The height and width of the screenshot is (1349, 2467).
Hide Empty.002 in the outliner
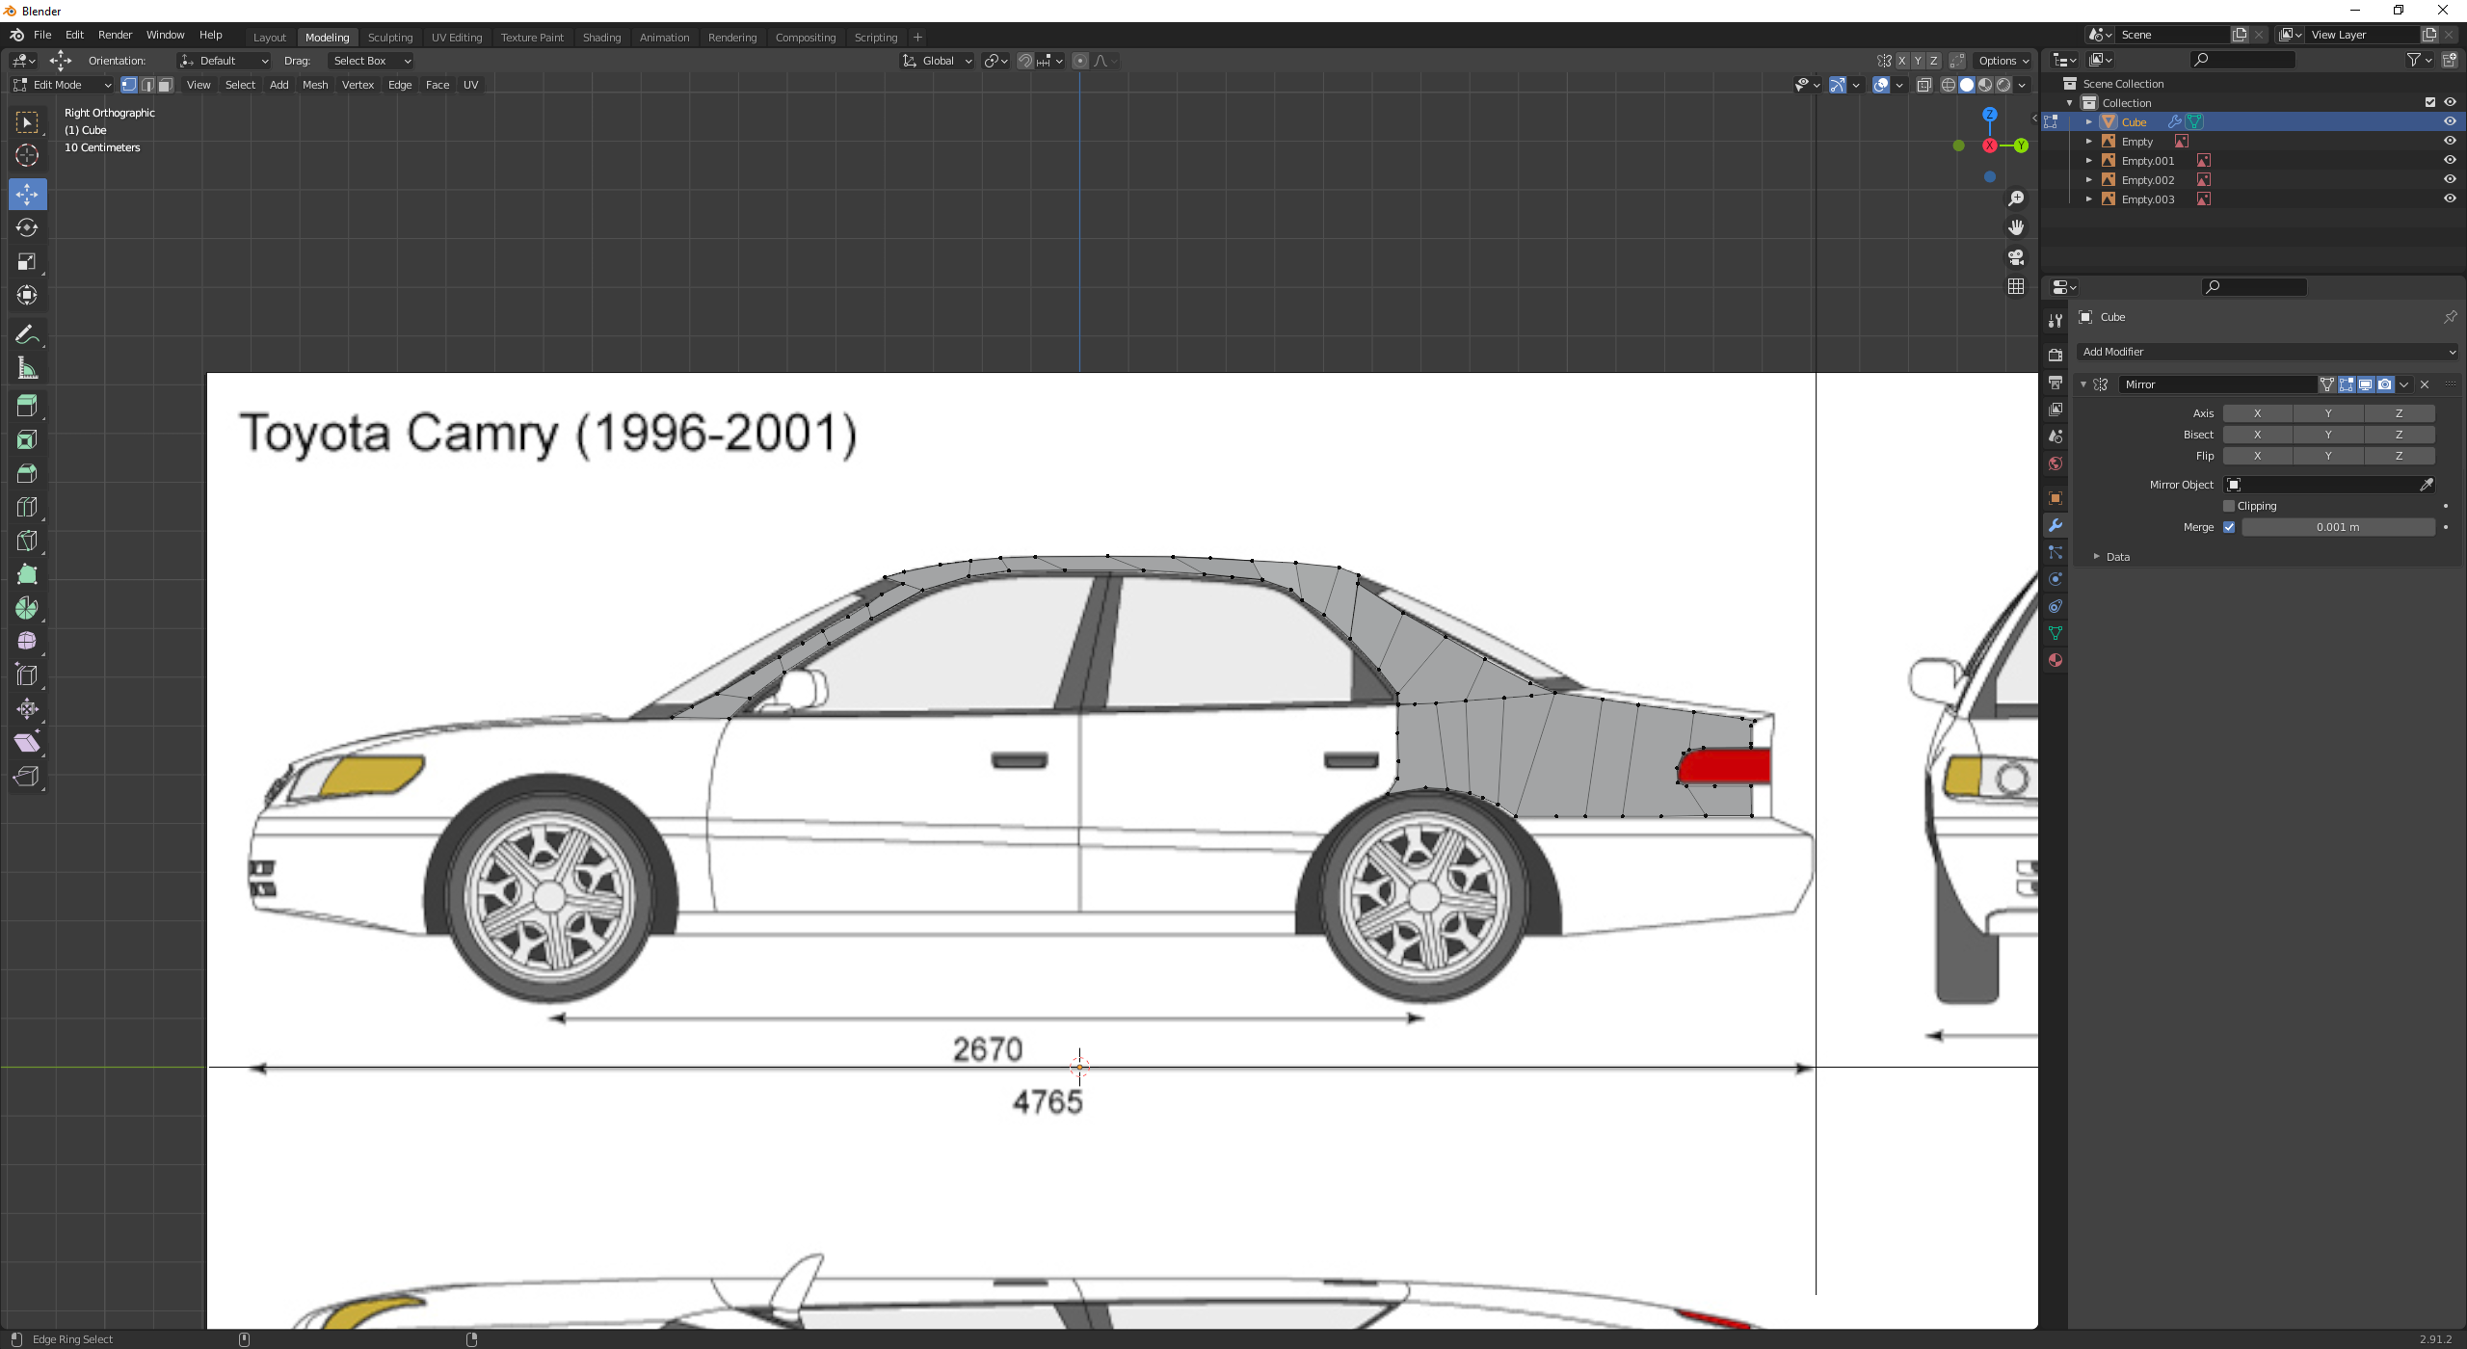pos(2450,179)
